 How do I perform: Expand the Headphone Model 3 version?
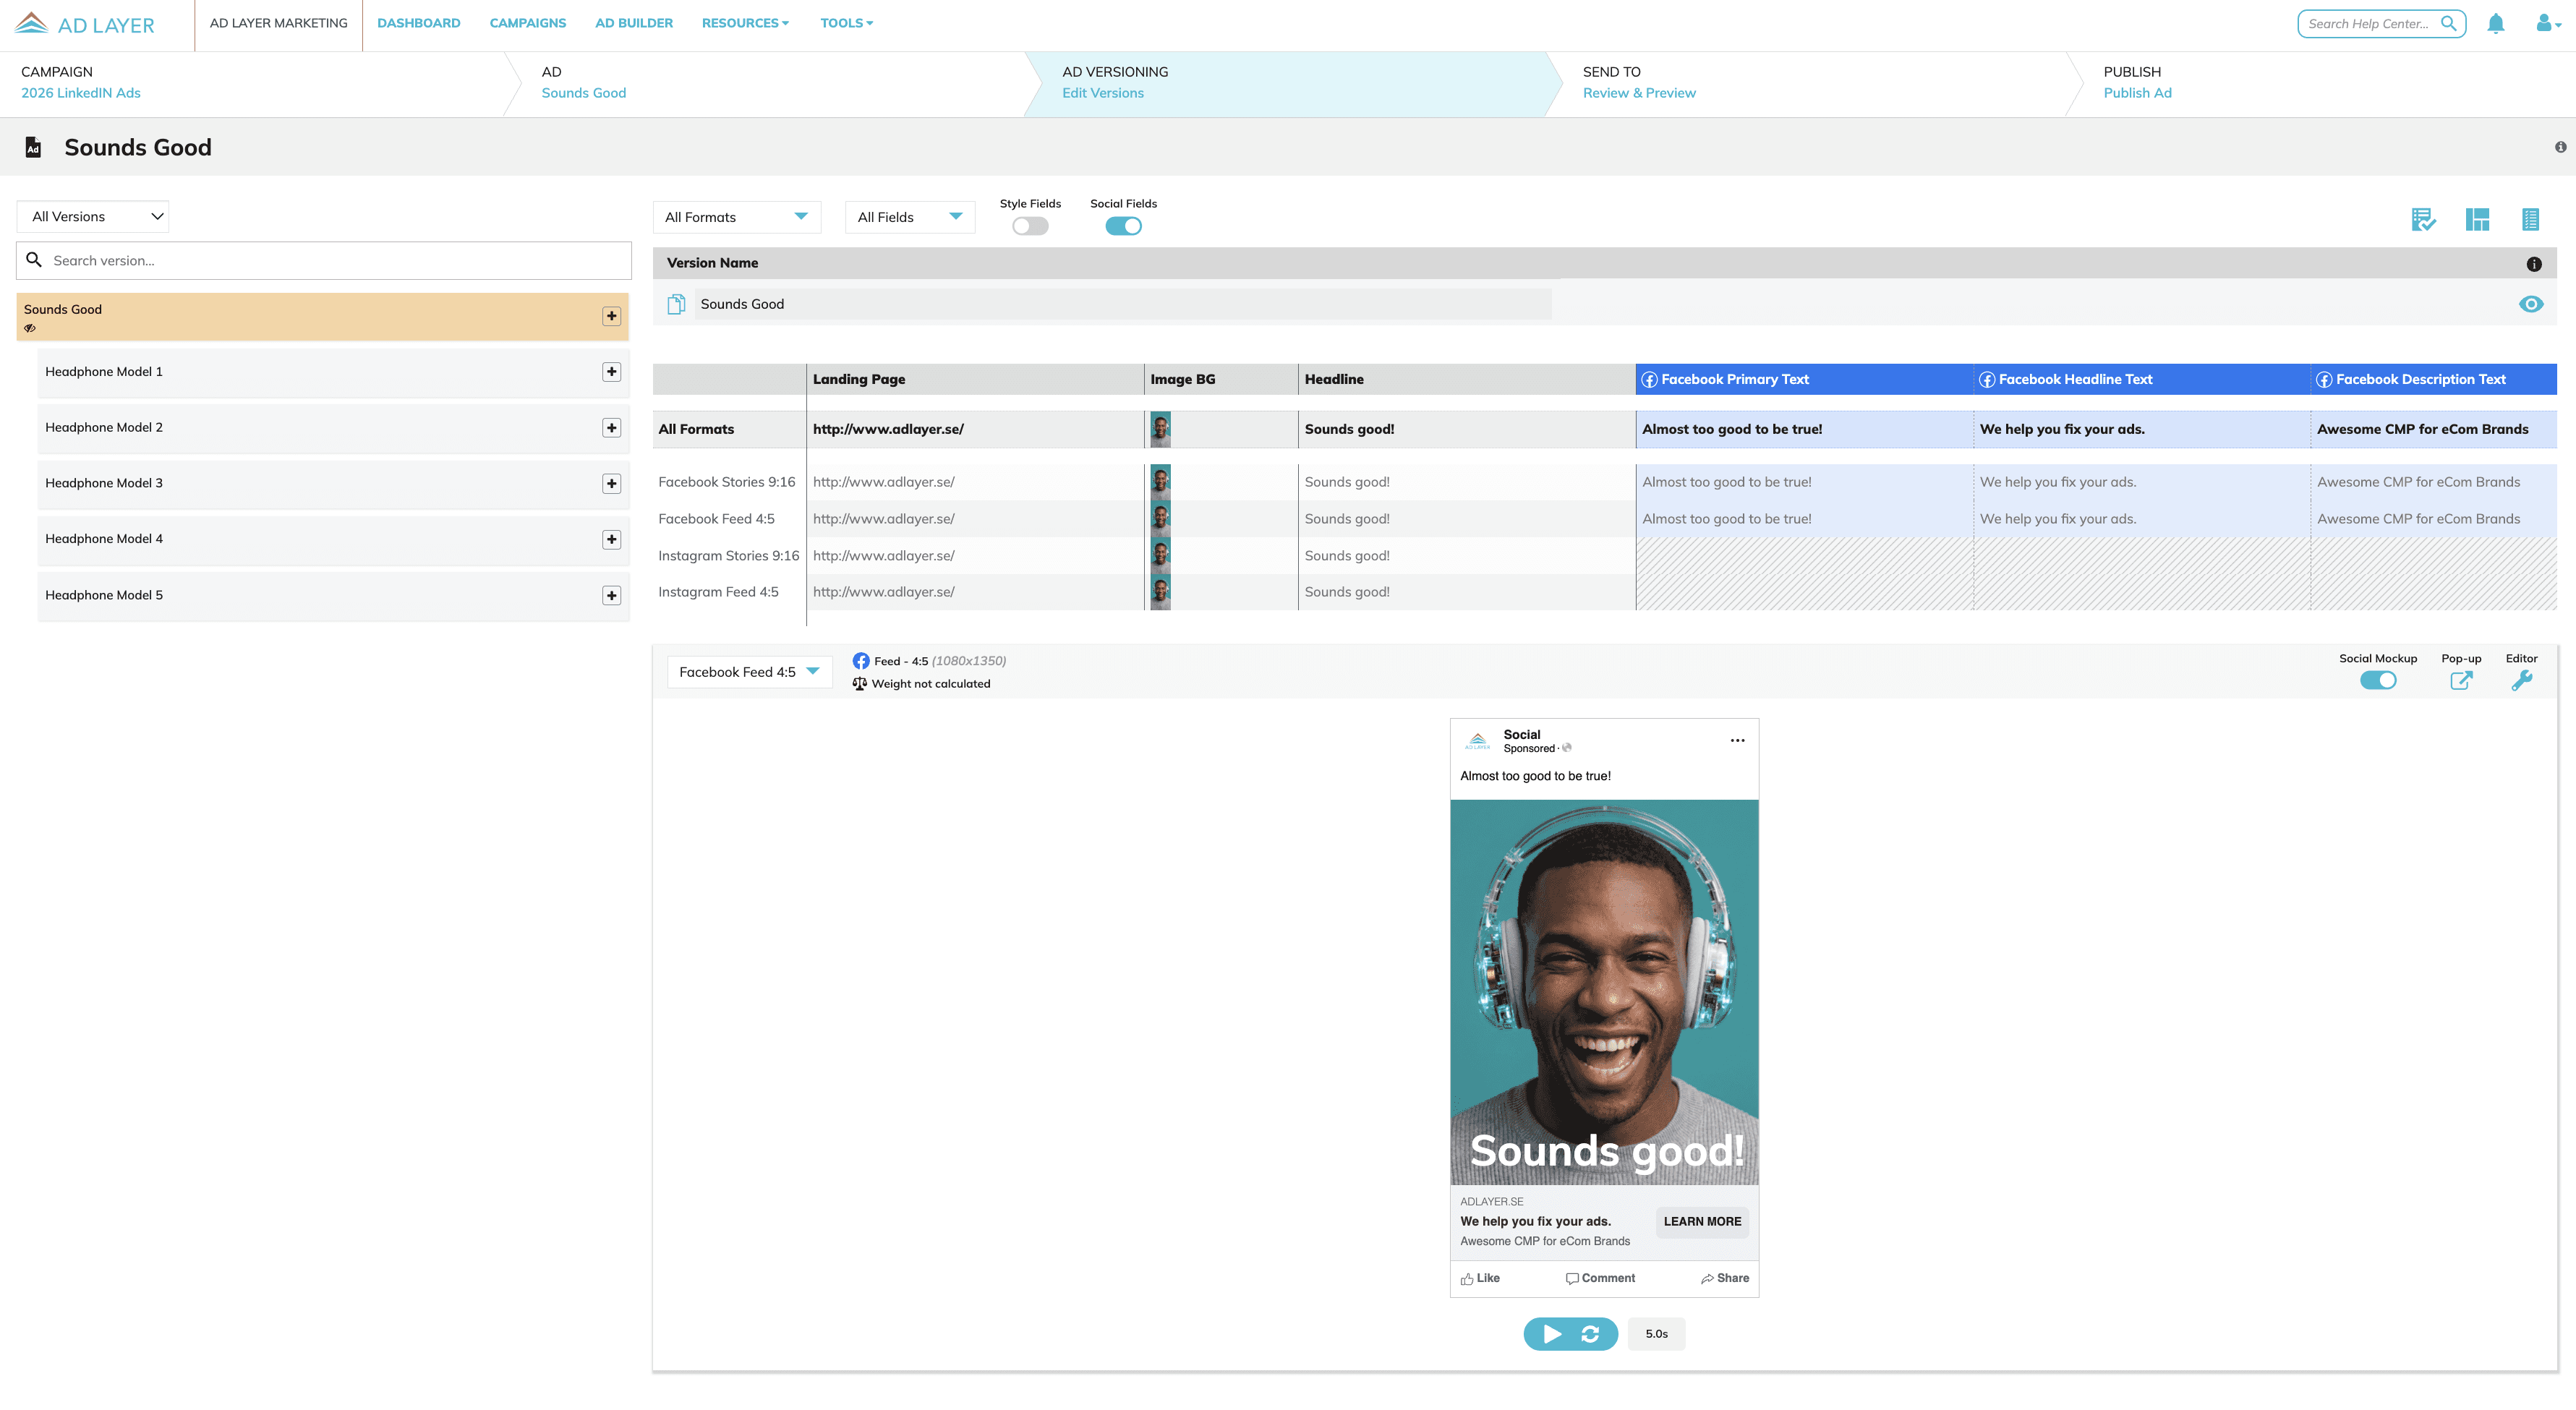[611, 484]
